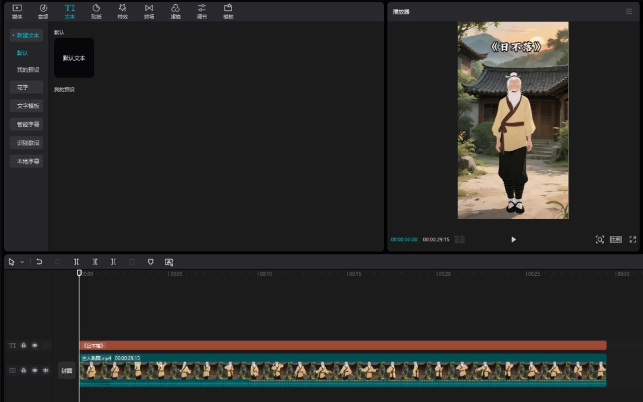The image size is (643, 402).
Task: Switch to the 音频 audio tab
Action: (43, 11)
